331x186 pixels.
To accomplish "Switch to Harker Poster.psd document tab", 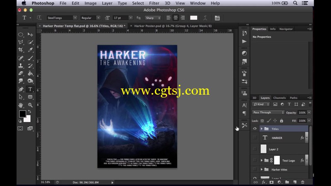I will click(x=173, y=26).
